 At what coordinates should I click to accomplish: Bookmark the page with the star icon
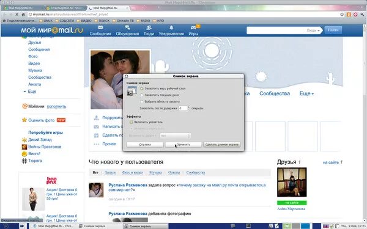(342, 15)
